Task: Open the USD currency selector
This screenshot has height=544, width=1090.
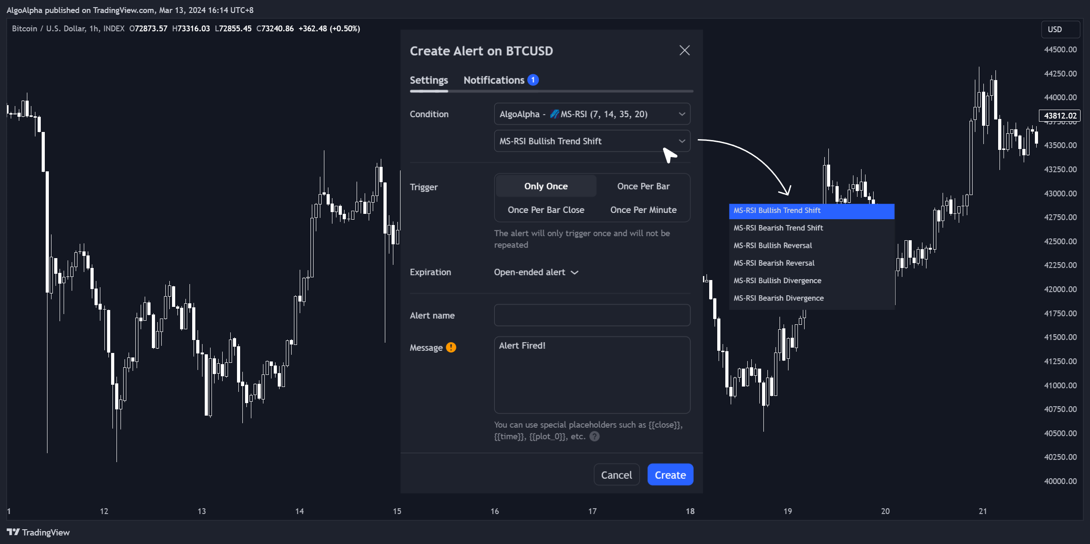Action: (x=1060, y=29)
